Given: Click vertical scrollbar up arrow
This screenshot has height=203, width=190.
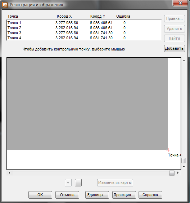Looking at the screenshot, I should (184, 61).
